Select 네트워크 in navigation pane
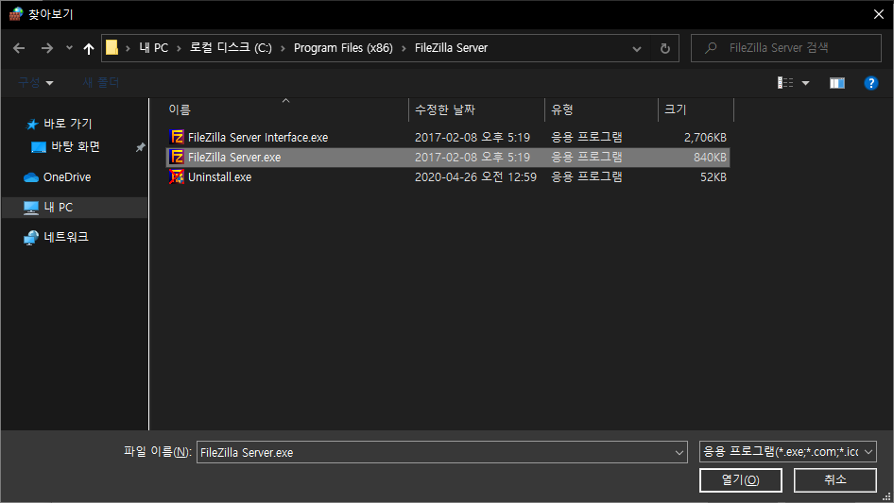Image resolution: width=894 pixels, height=503 pixels. coord(66,237)
